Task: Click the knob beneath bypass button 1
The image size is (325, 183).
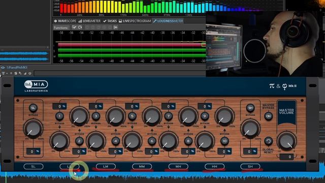Action: (x=60, y=141)
